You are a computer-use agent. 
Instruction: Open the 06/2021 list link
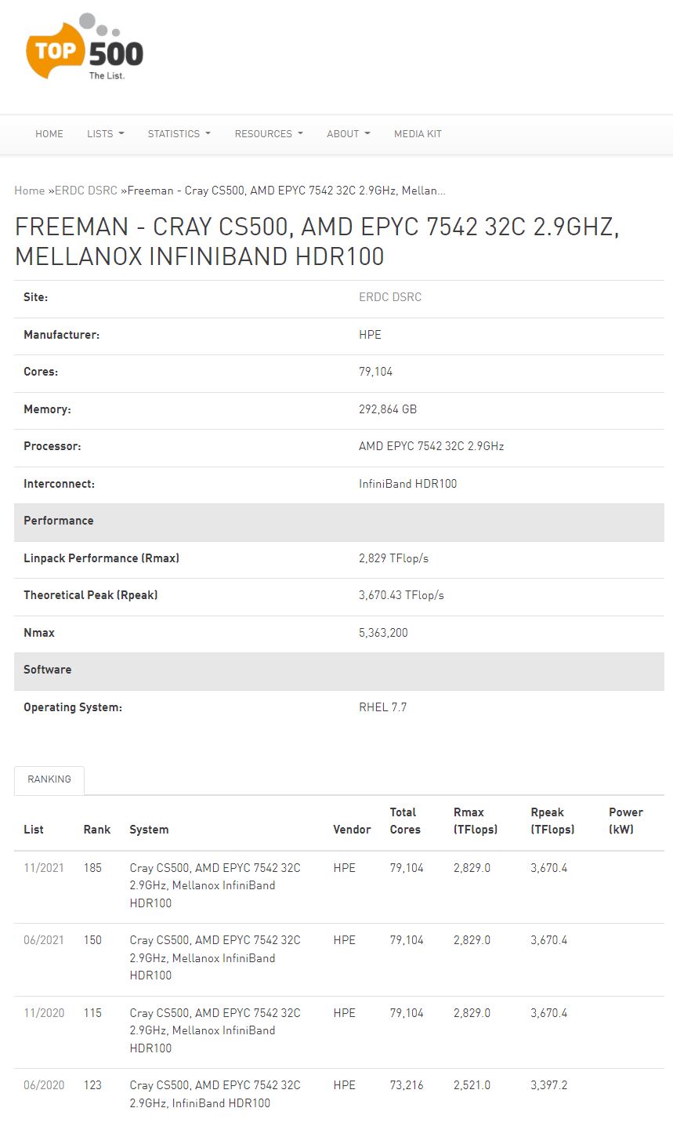(x=44, y=940)
